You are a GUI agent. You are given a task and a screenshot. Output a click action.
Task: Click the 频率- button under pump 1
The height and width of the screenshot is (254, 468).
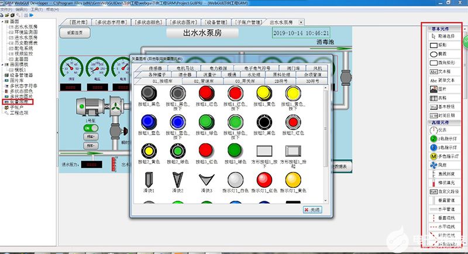(91, 146)
